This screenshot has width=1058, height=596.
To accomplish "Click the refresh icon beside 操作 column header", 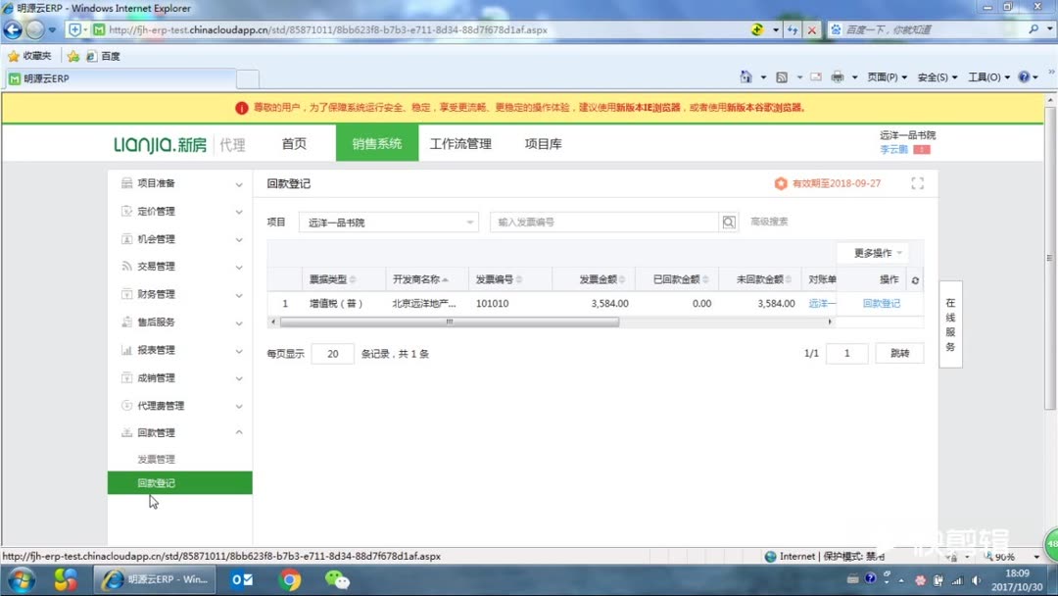I will coord(913,278).
